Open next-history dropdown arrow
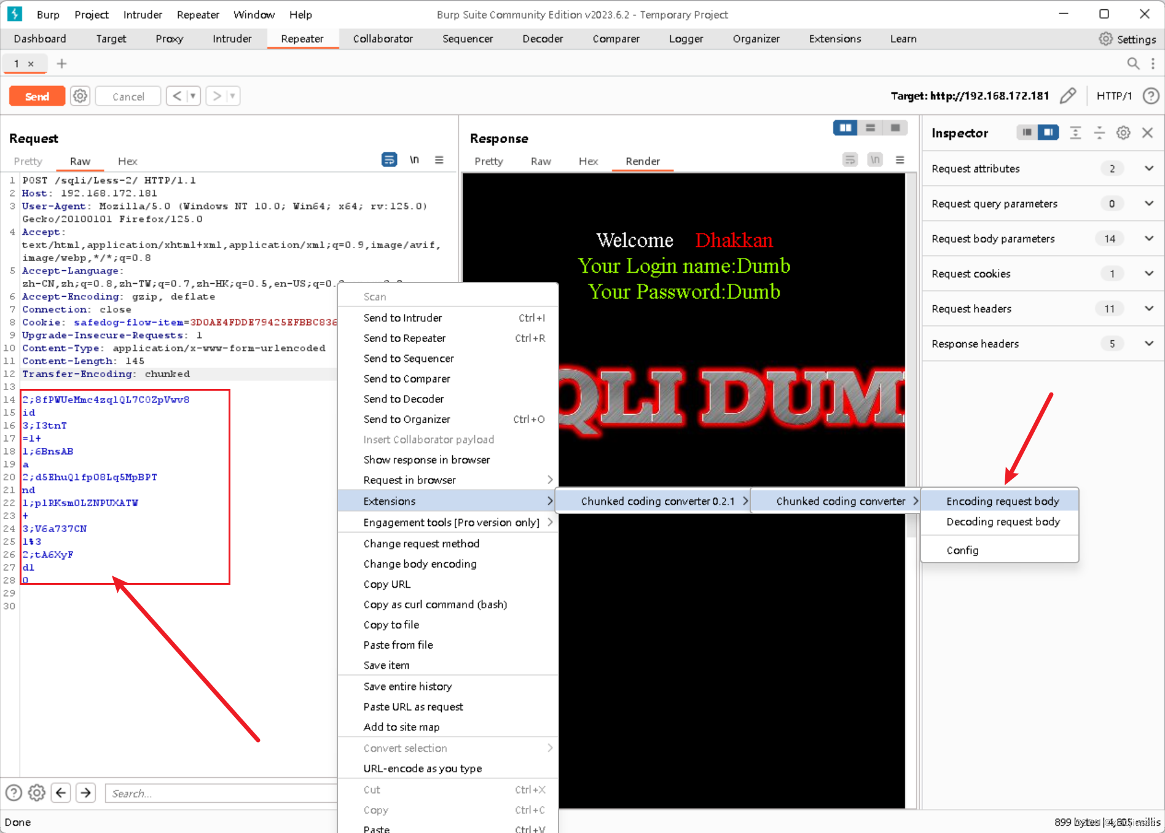This screenshot has height=833, width=1165. 232,96
